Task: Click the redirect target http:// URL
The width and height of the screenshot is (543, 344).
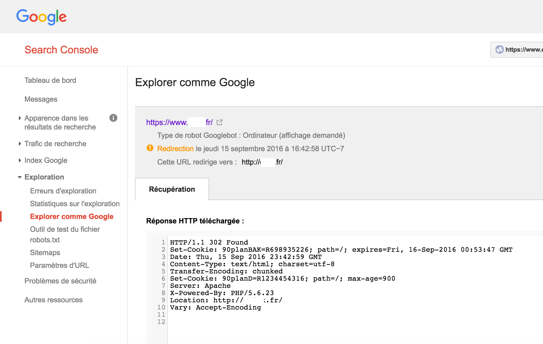Action: 262,162
